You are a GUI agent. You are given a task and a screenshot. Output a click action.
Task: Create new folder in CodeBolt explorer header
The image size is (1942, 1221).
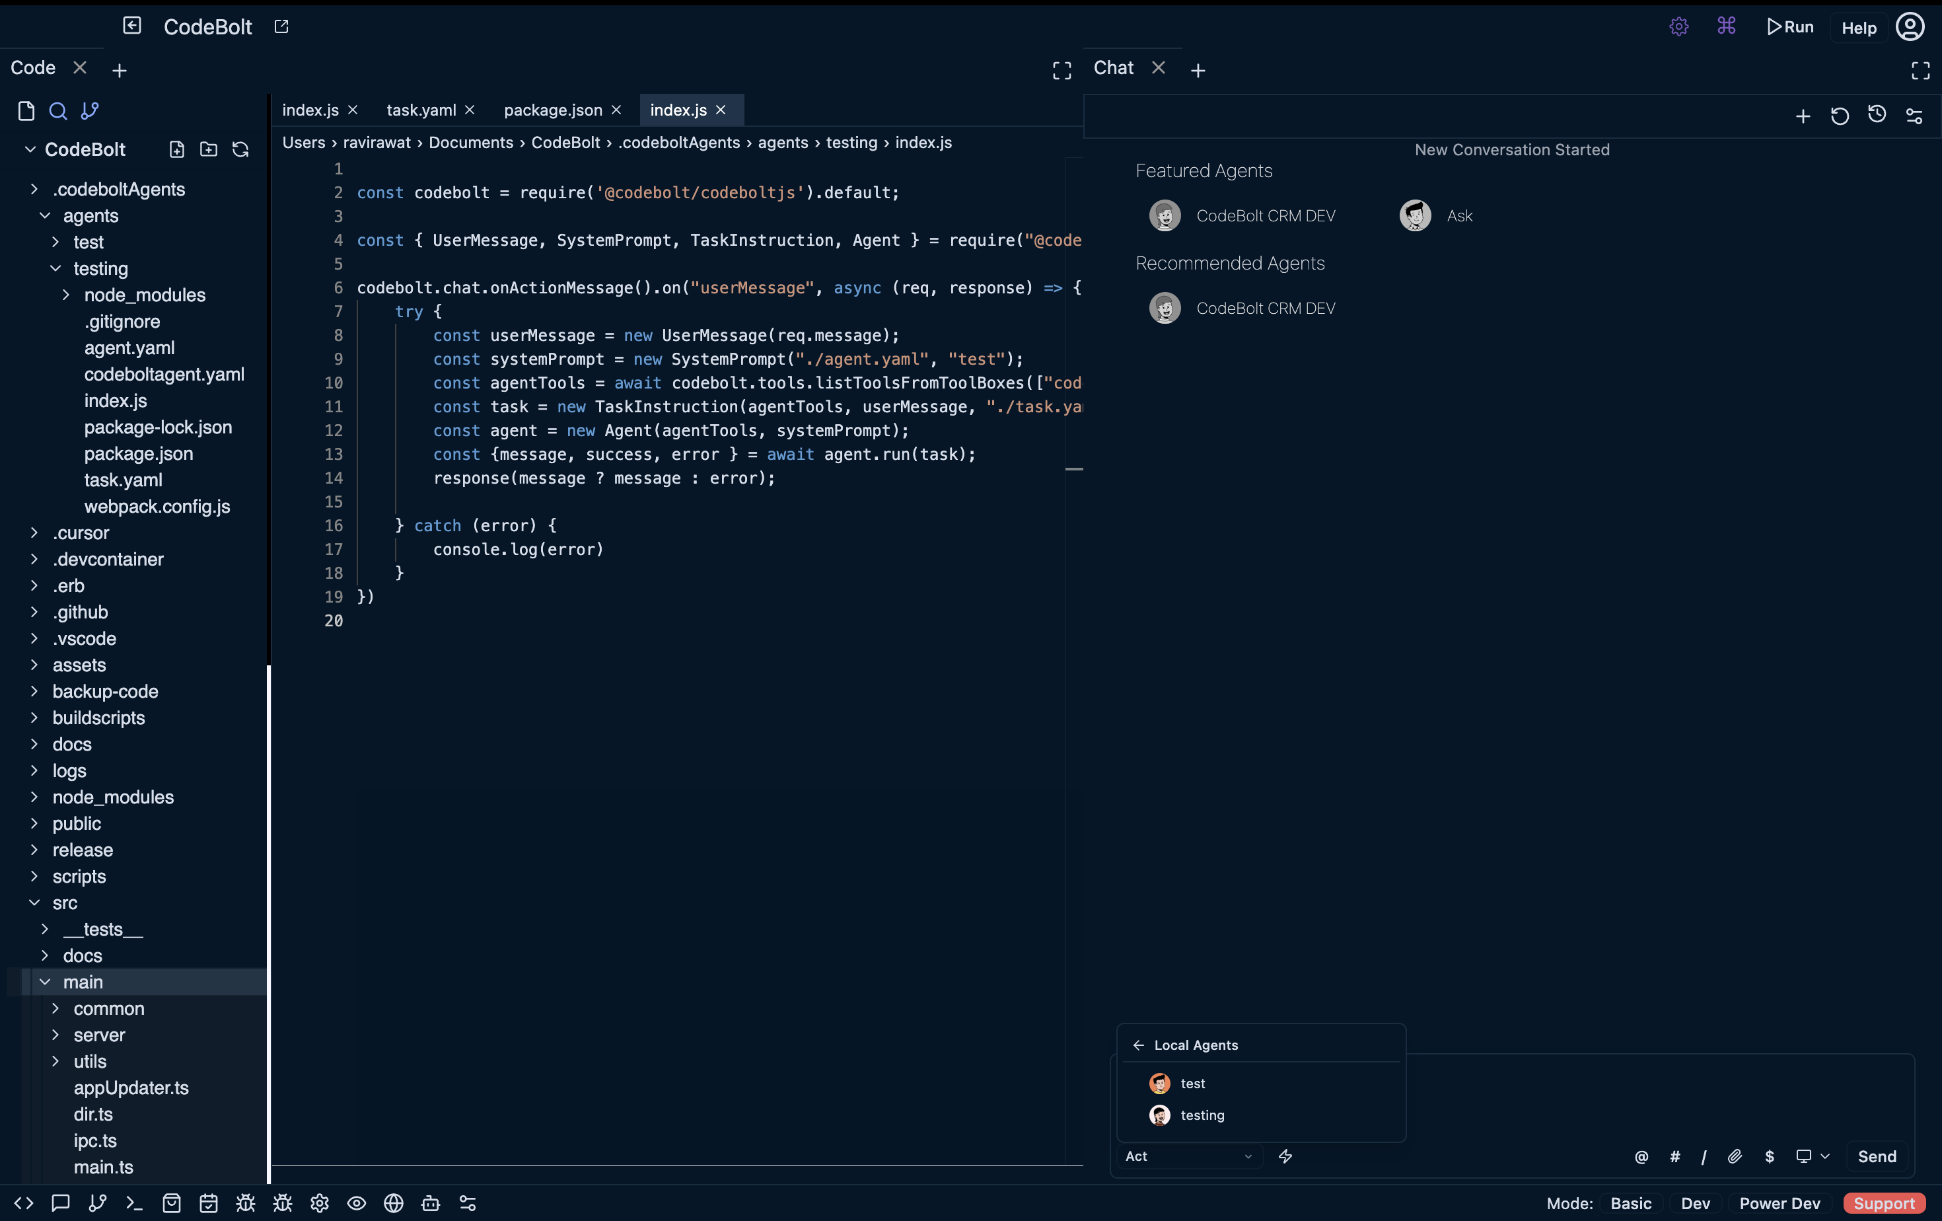(x=209, y=149)
